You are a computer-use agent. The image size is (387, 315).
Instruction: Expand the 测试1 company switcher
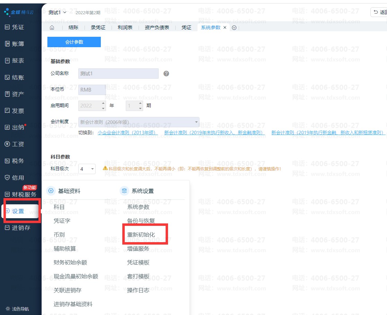point(57,12)
